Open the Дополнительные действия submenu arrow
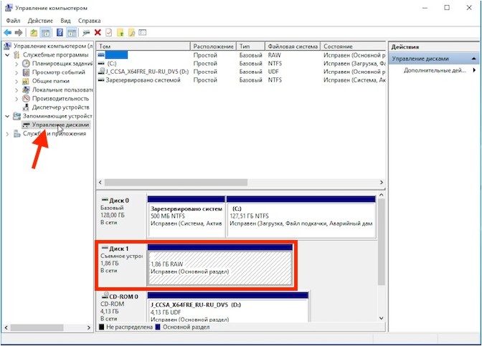 point(474,70)
